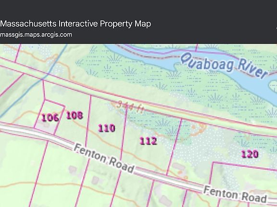Click the Fenton Road label below parcel 120
This screenshot has height=207, width=277.
click(235, 195)
